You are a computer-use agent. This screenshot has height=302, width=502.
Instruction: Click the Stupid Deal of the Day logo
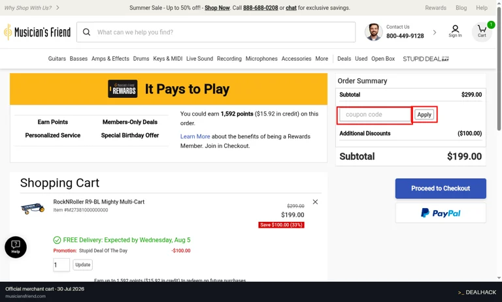tap(426, 59)
